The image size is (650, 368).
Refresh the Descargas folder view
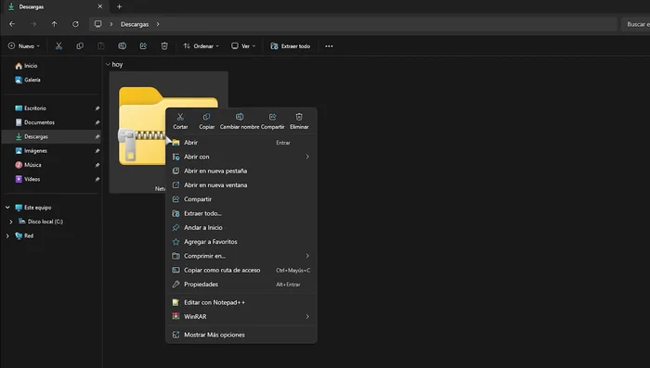click(75, 24)
